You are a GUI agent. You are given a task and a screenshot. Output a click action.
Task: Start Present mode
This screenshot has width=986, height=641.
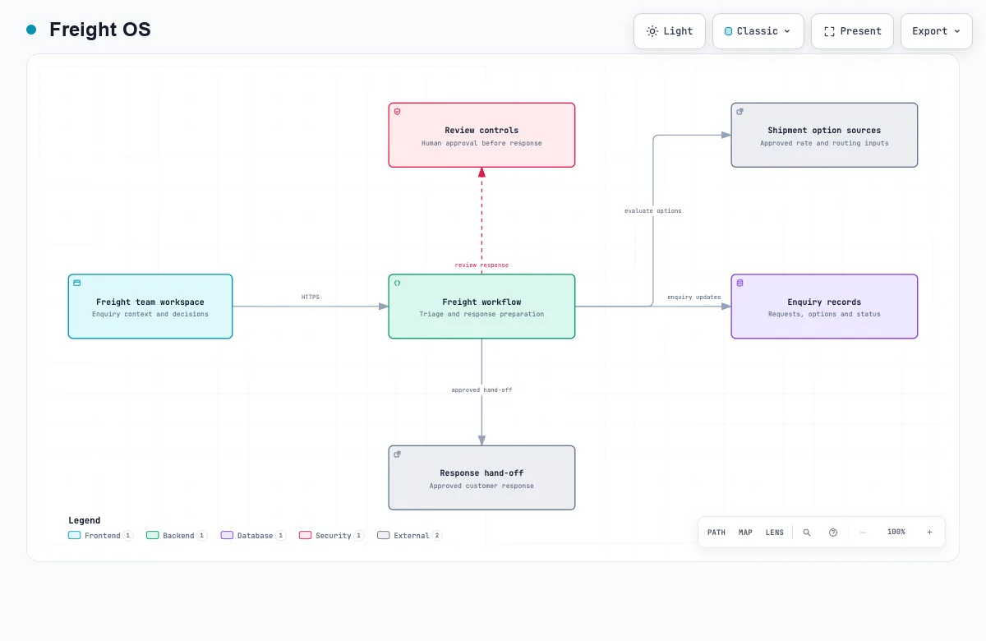[x=852, y=31]
